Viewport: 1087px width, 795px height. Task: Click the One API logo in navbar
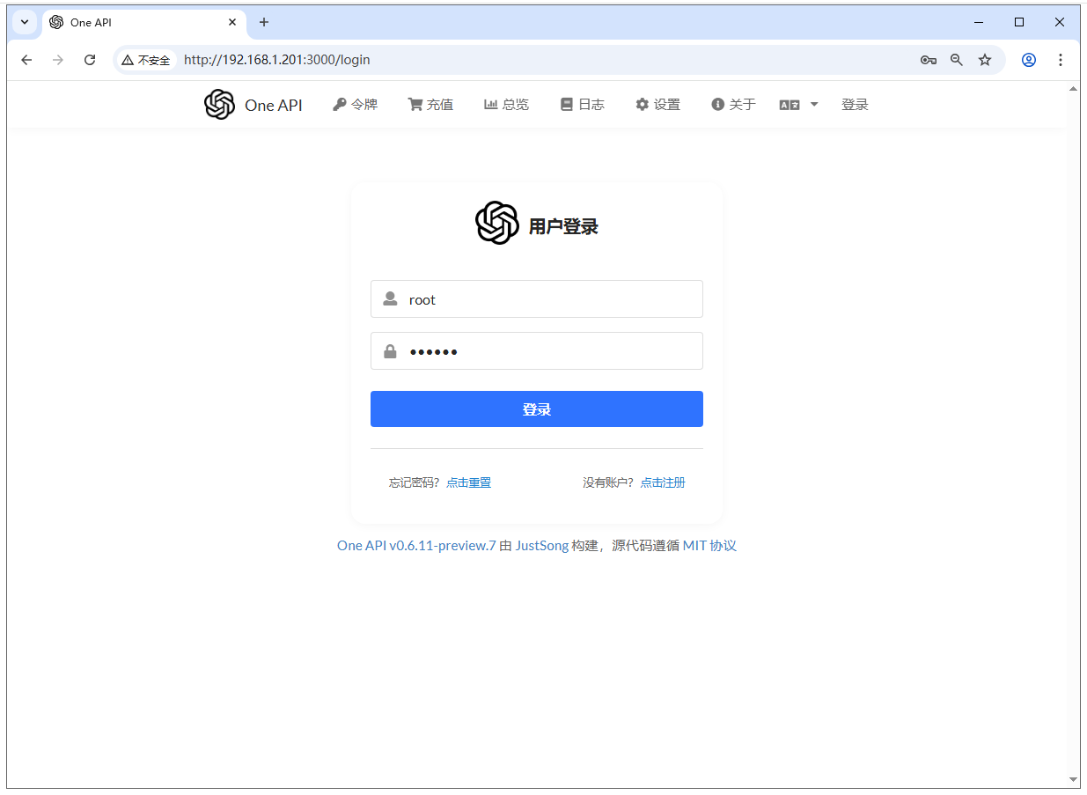pyautogui.click(x=219, y=105)
